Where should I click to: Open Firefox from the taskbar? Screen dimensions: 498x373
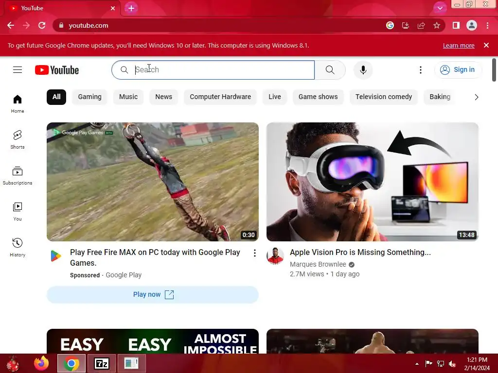(x=41, y=363)
